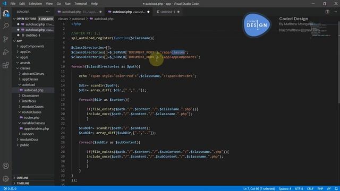This screenshot has width=340, height=191.
Task: Expand the moduleClasses folder
Action: pyautogui.click(x=33, y=107)
